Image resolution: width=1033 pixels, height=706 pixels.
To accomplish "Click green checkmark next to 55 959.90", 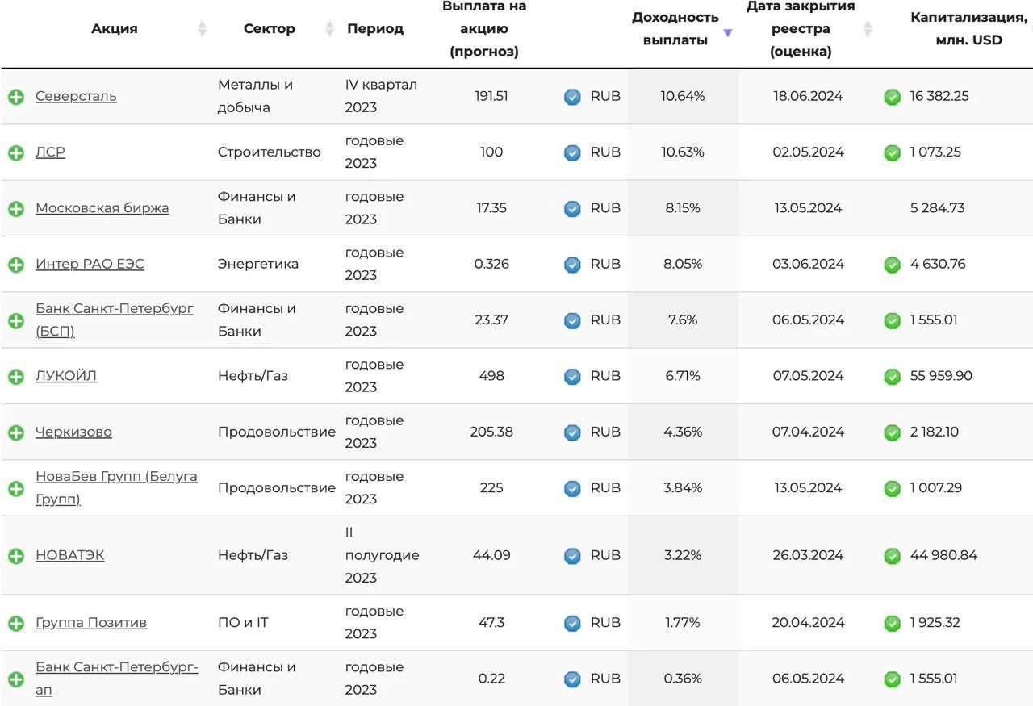I will 892,377.
